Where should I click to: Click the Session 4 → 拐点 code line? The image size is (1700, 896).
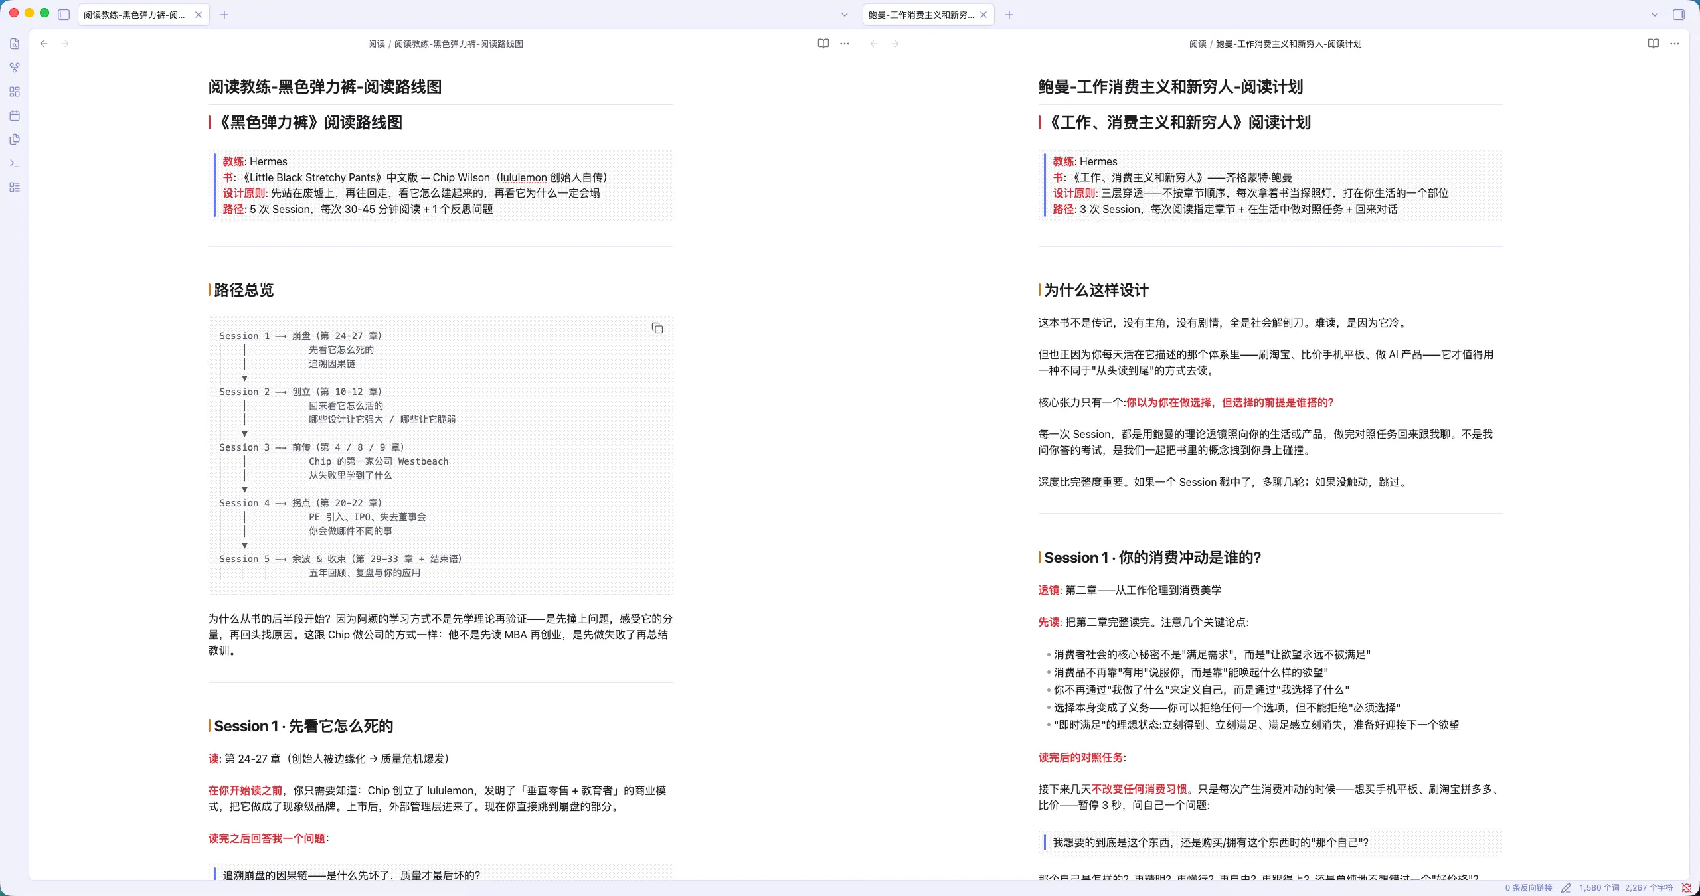301,503
